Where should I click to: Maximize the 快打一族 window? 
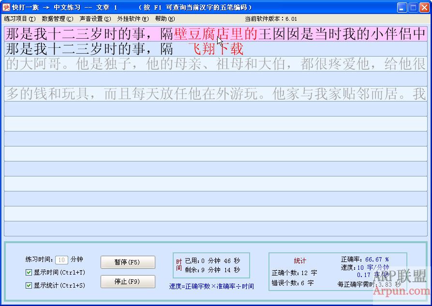[x=413, y=6]
